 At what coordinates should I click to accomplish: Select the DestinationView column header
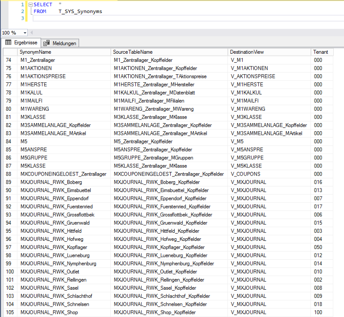pyautogui.click(x=269, y=52)
